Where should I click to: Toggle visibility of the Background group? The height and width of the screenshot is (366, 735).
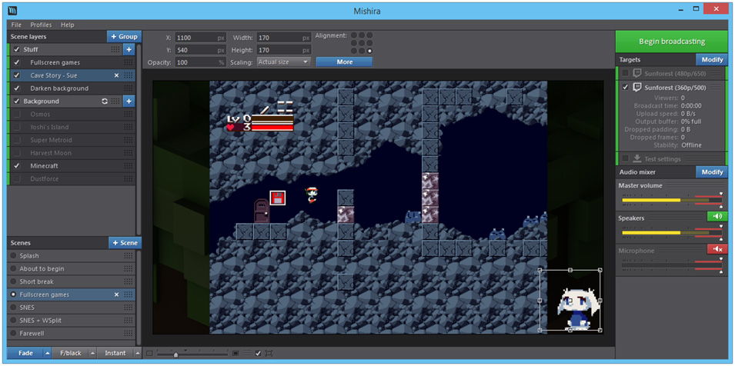(x=17, y=101)
